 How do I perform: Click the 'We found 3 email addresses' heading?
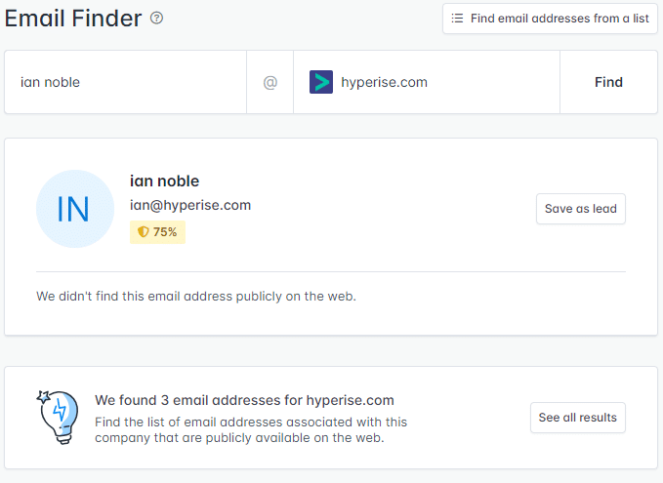pyautogui.click(x=244, y=400)
